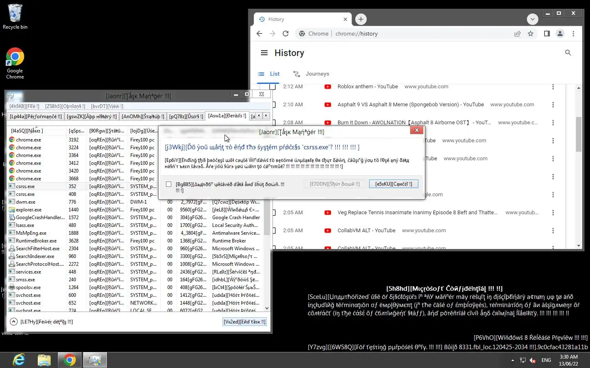Click End task button in Task Manager
This screenshot has width=590, height=368.
245,322
